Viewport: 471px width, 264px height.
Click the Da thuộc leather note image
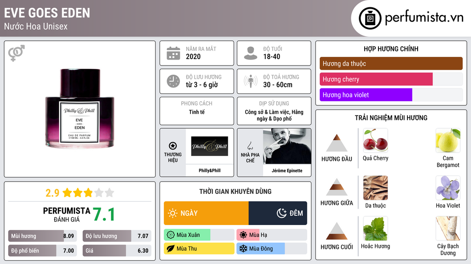pos(375,187)
